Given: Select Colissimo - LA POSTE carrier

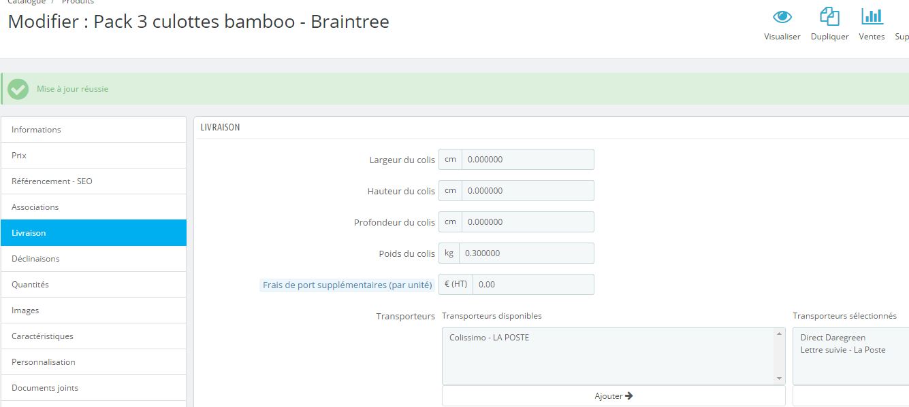Looking at the screenshot, I should (x=490, y=338).
